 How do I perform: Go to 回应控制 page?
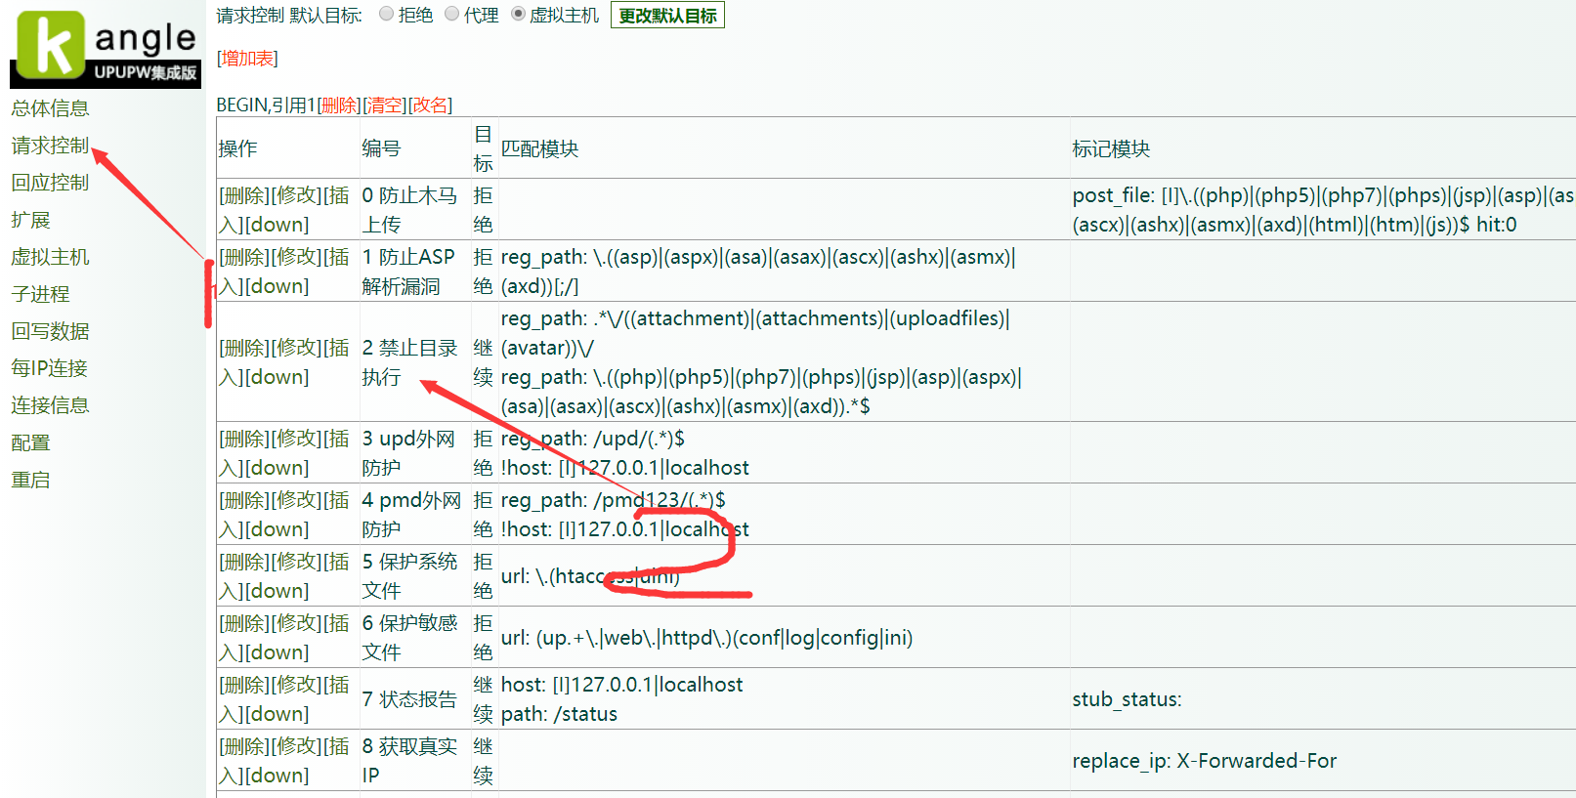pyautogui.click(x=50, y=183)
